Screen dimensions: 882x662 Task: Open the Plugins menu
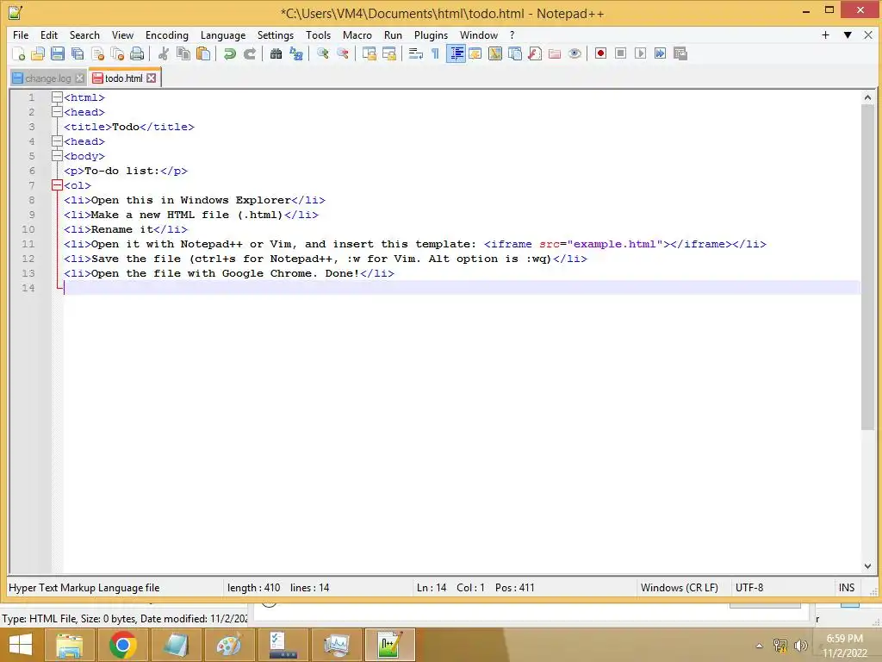click(x=431, y=34)
